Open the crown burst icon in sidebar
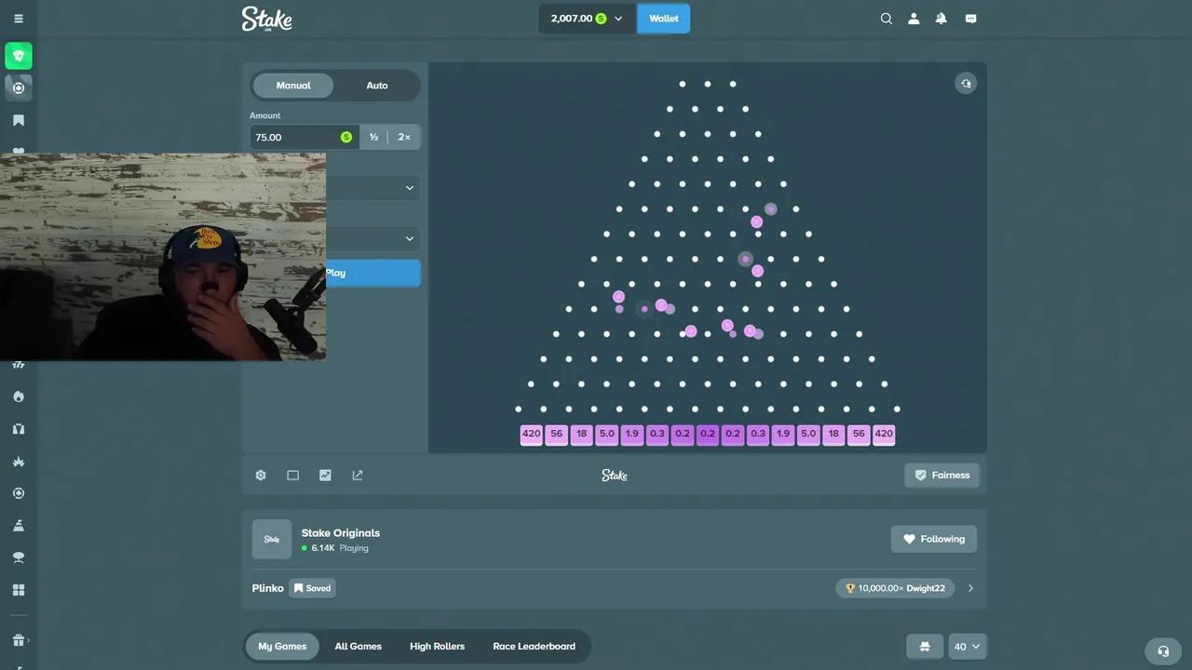Image resolution: width=1192 pixels, height=670 pixels. [x=19, y=462]
